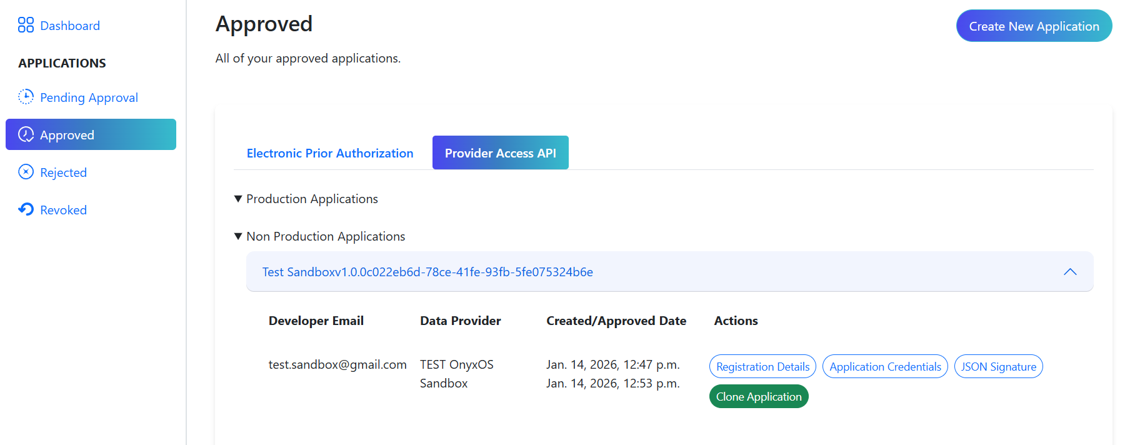Collapse the Test Sandbox row using chevron
Image resolution: width=1130 pixels, height=445 pixels.
(x=1070, y=272)
